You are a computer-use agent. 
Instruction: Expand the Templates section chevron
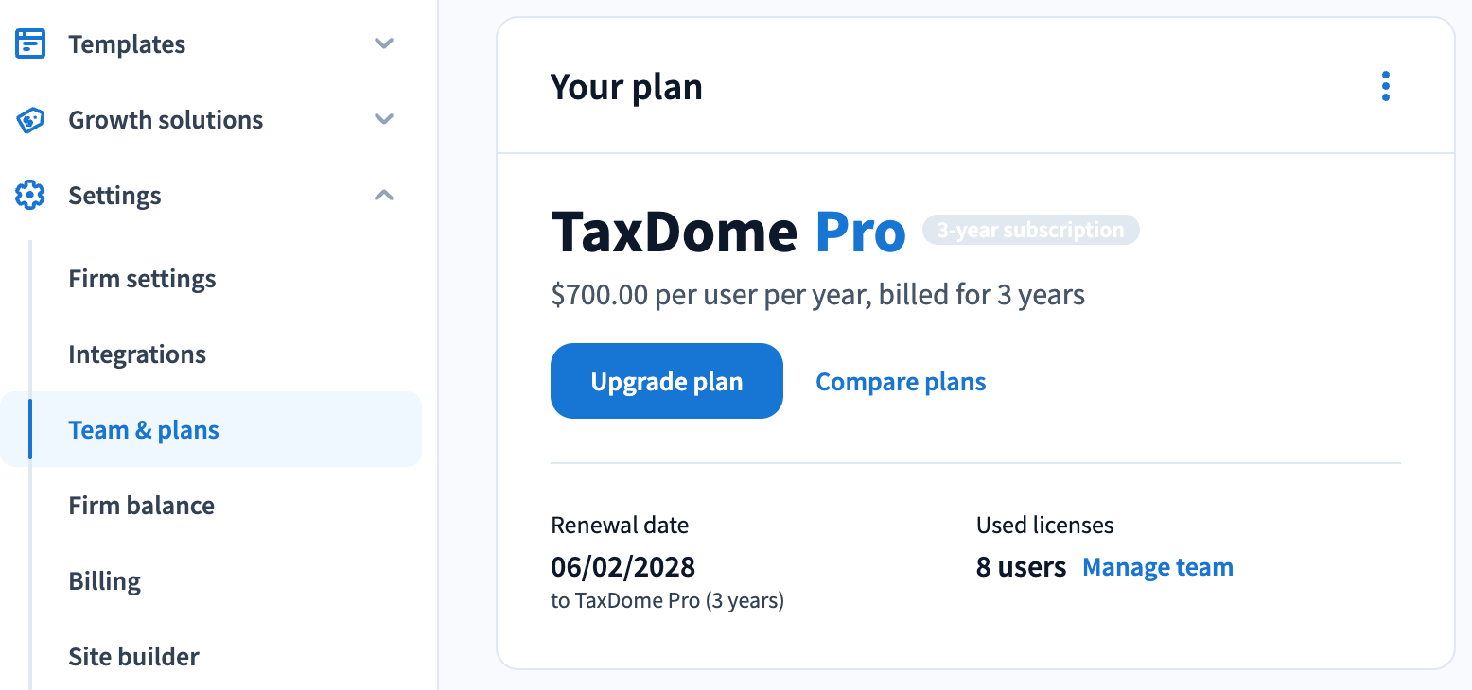coord(383,44)
